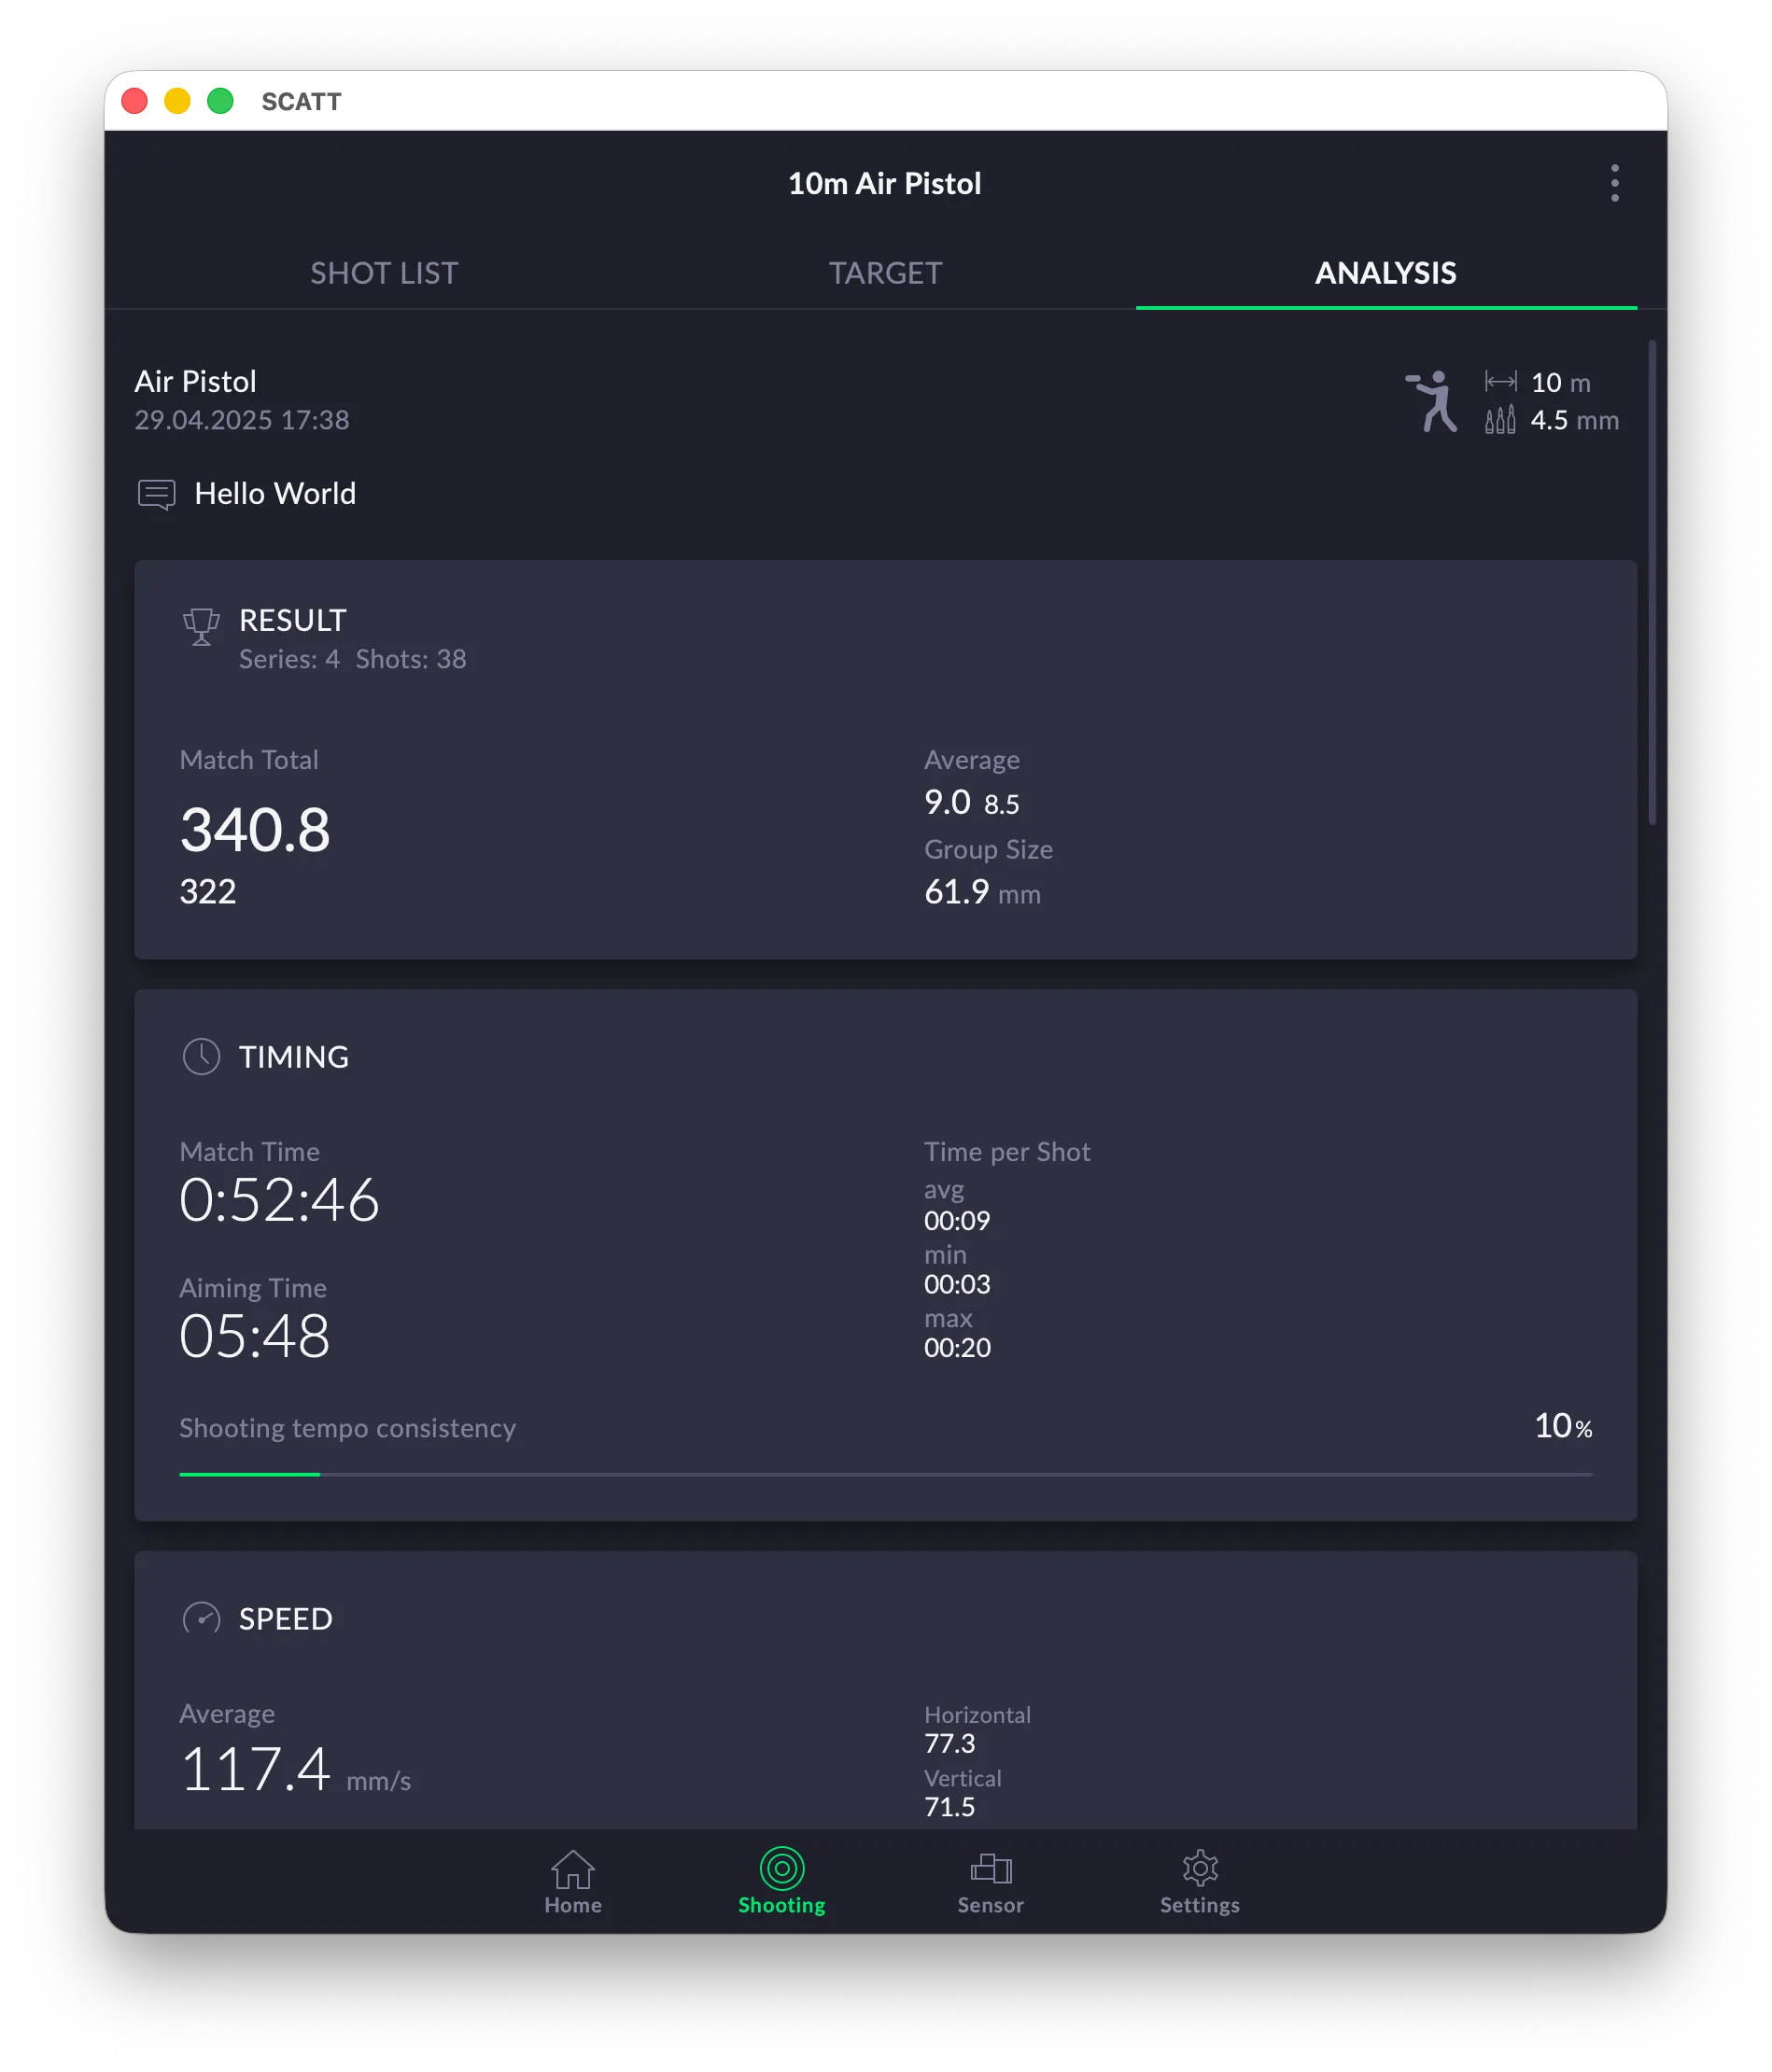Click the 10 m distance arrow icon

(x=1501, y=381)
